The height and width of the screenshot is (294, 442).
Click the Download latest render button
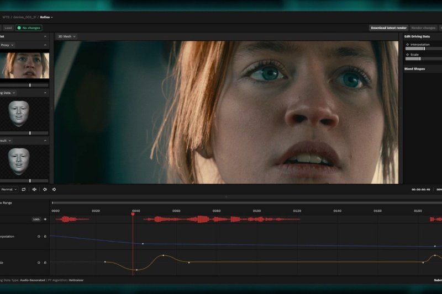[388, 28]
